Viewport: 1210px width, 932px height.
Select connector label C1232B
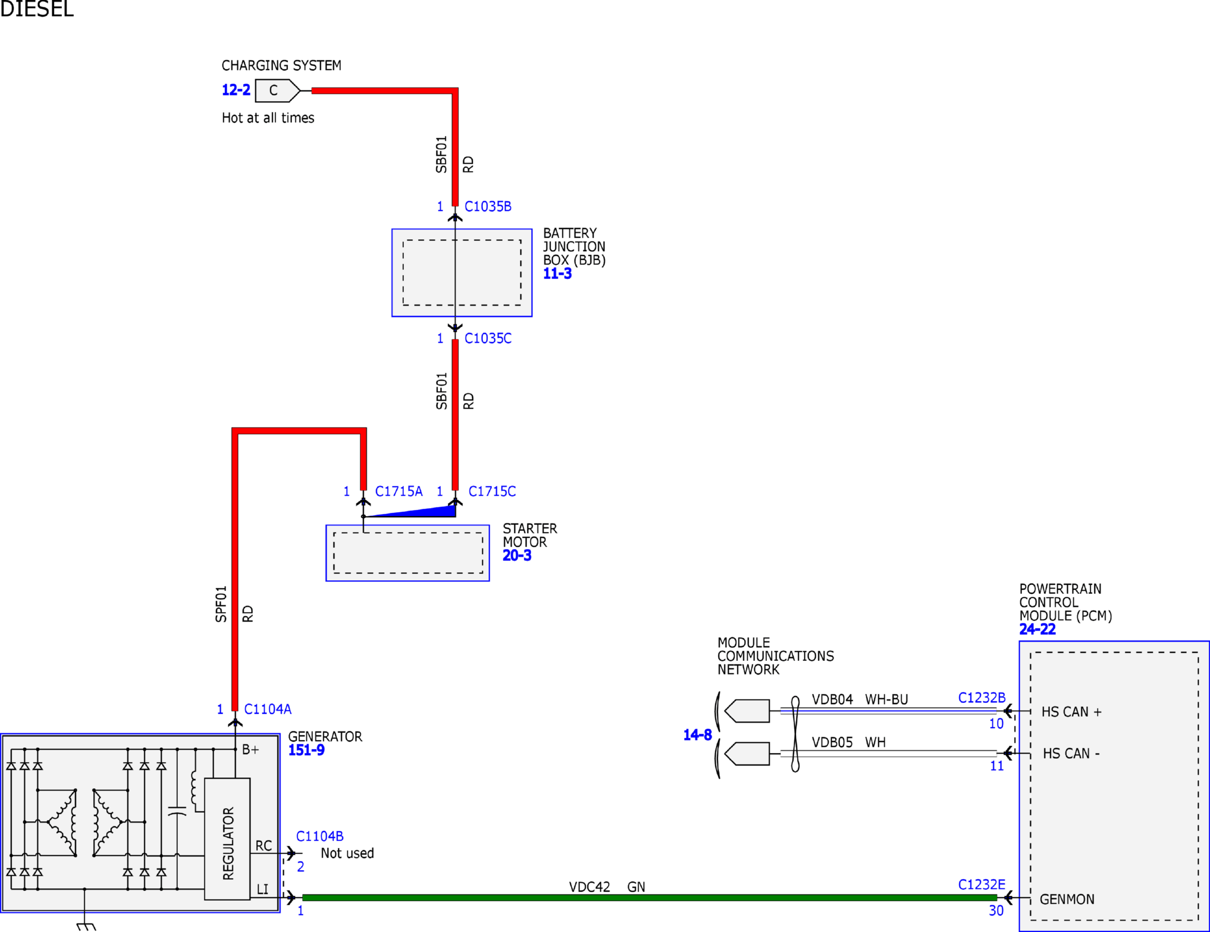[x=982, y=697]
